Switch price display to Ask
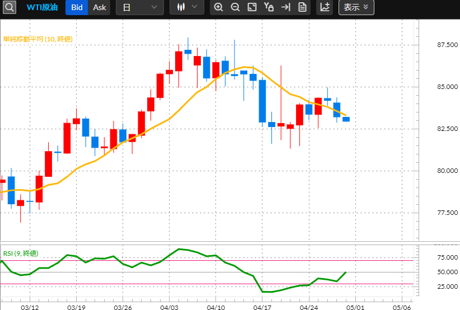The image size is (460, 310). tap(99, 7)
